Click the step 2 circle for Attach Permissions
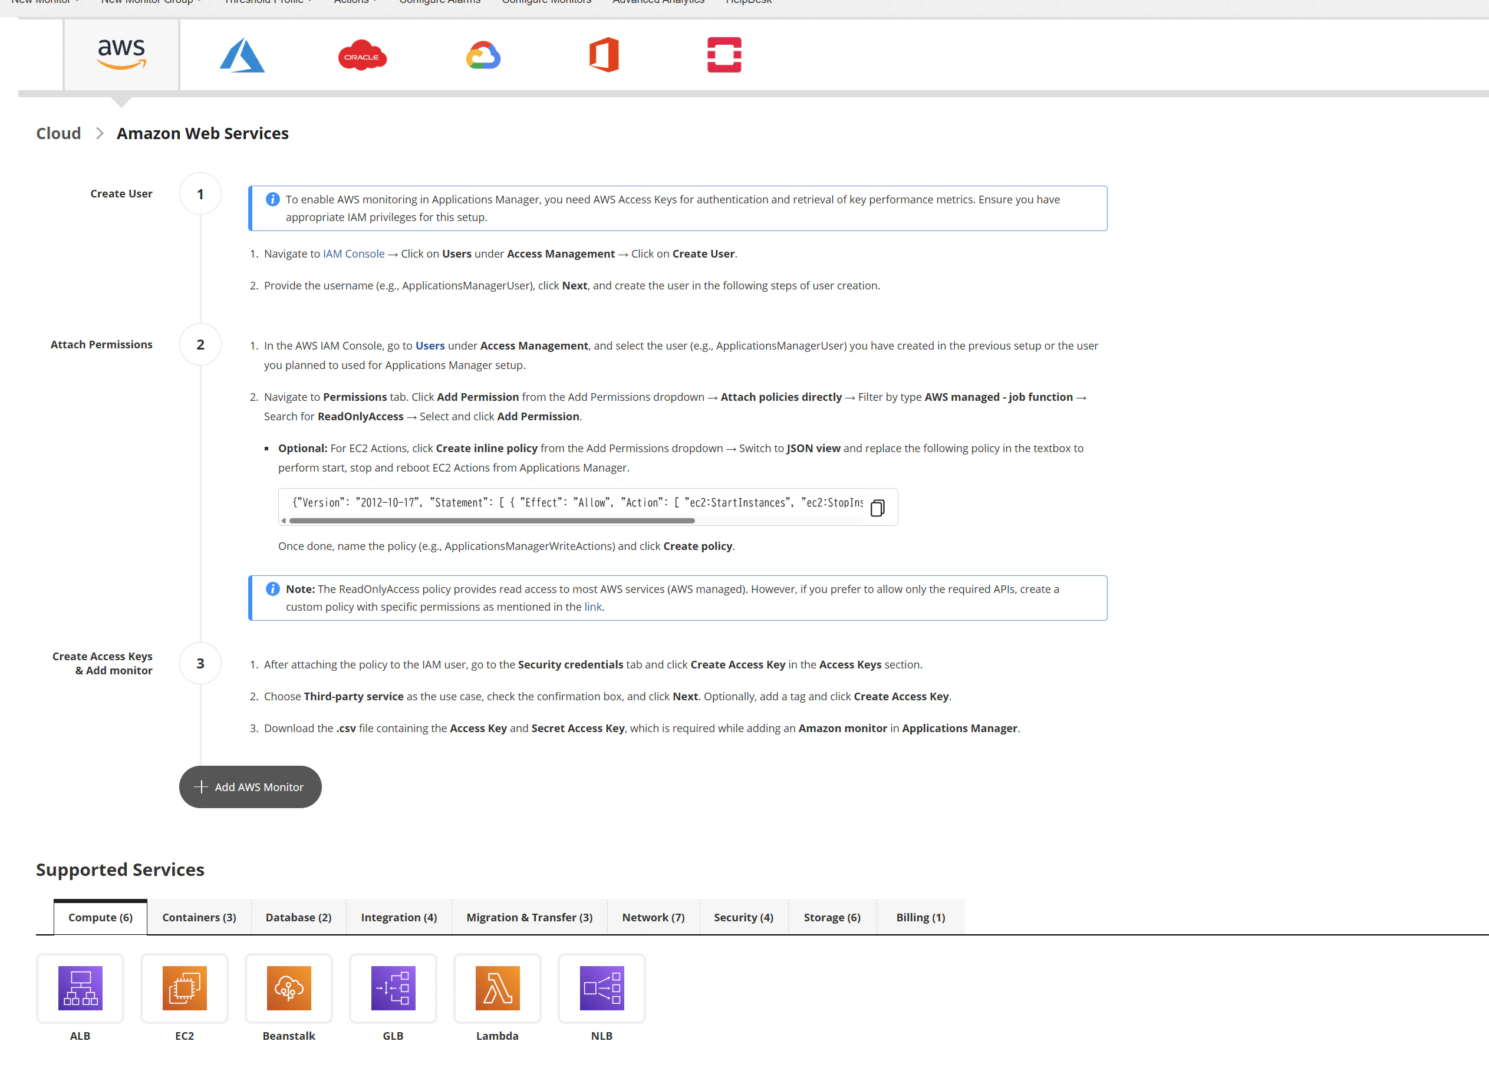This screenshot has width=1489, height=1074. tap(200, 345)
